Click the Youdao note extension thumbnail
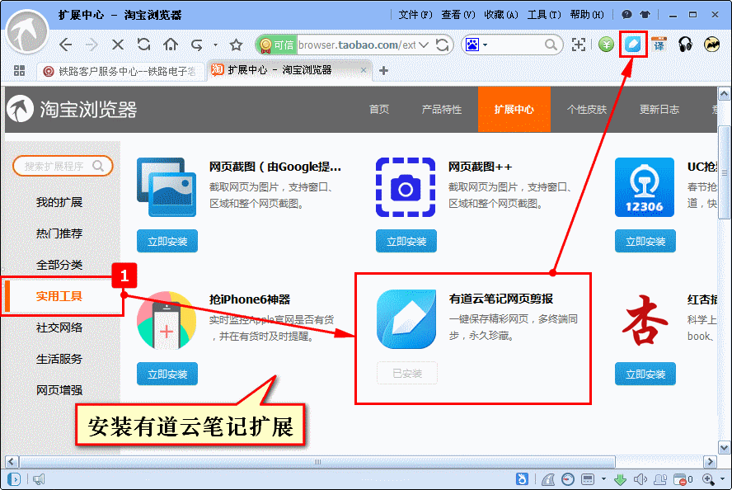Screen dimensions: 732x490 (x=406, y=319)
